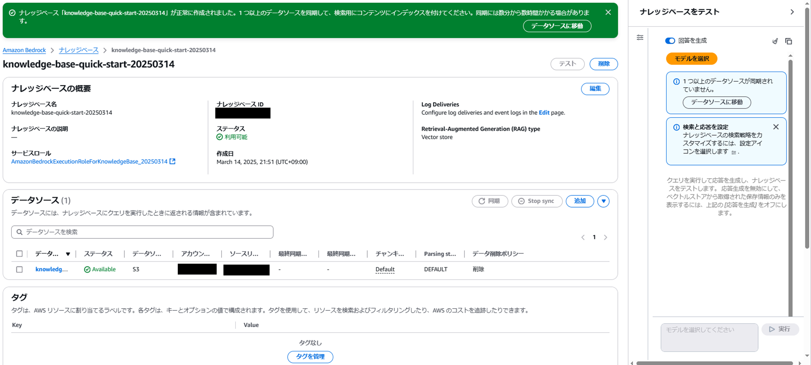Click the モデルを選択してください prompt input
811x365 pixels.
tap(709, 337)
